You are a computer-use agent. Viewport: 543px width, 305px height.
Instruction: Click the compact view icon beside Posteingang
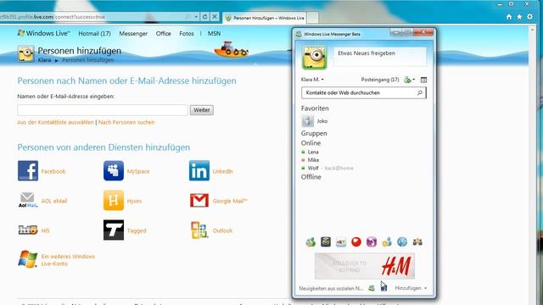423,80
